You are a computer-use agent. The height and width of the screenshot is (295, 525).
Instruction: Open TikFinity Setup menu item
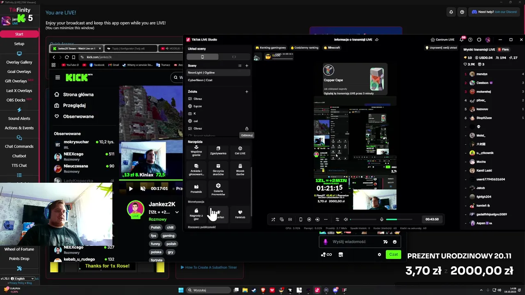pos(19,43)
